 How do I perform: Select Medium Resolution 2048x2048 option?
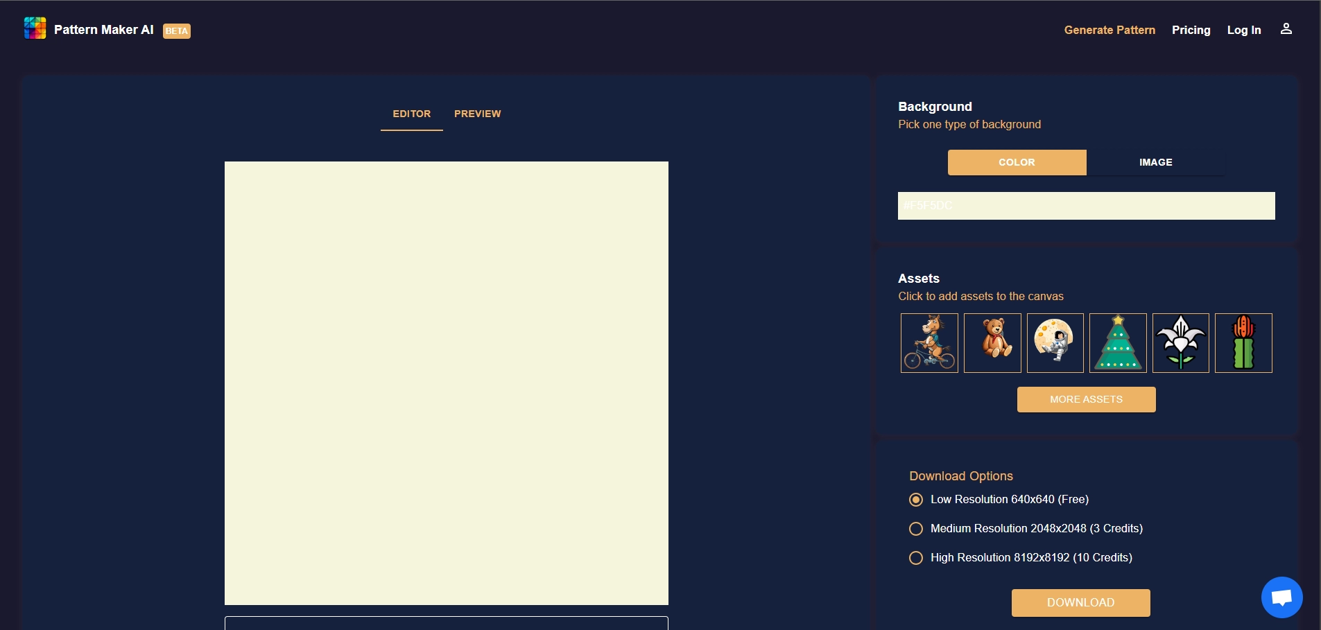click(x=916, y=529)
